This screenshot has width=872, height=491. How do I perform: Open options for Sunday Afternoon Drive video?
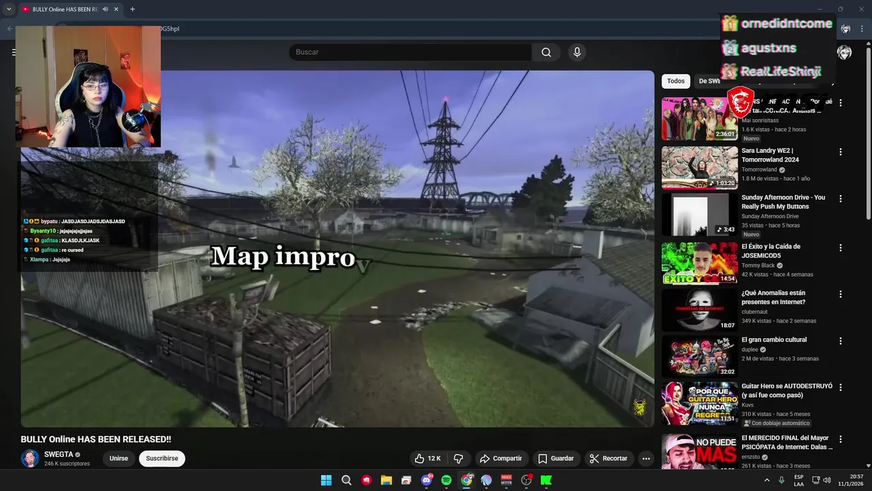(x=841, y=198)
